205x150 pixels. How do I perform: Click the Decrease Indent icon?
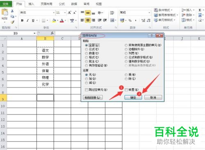pos(99,20)
